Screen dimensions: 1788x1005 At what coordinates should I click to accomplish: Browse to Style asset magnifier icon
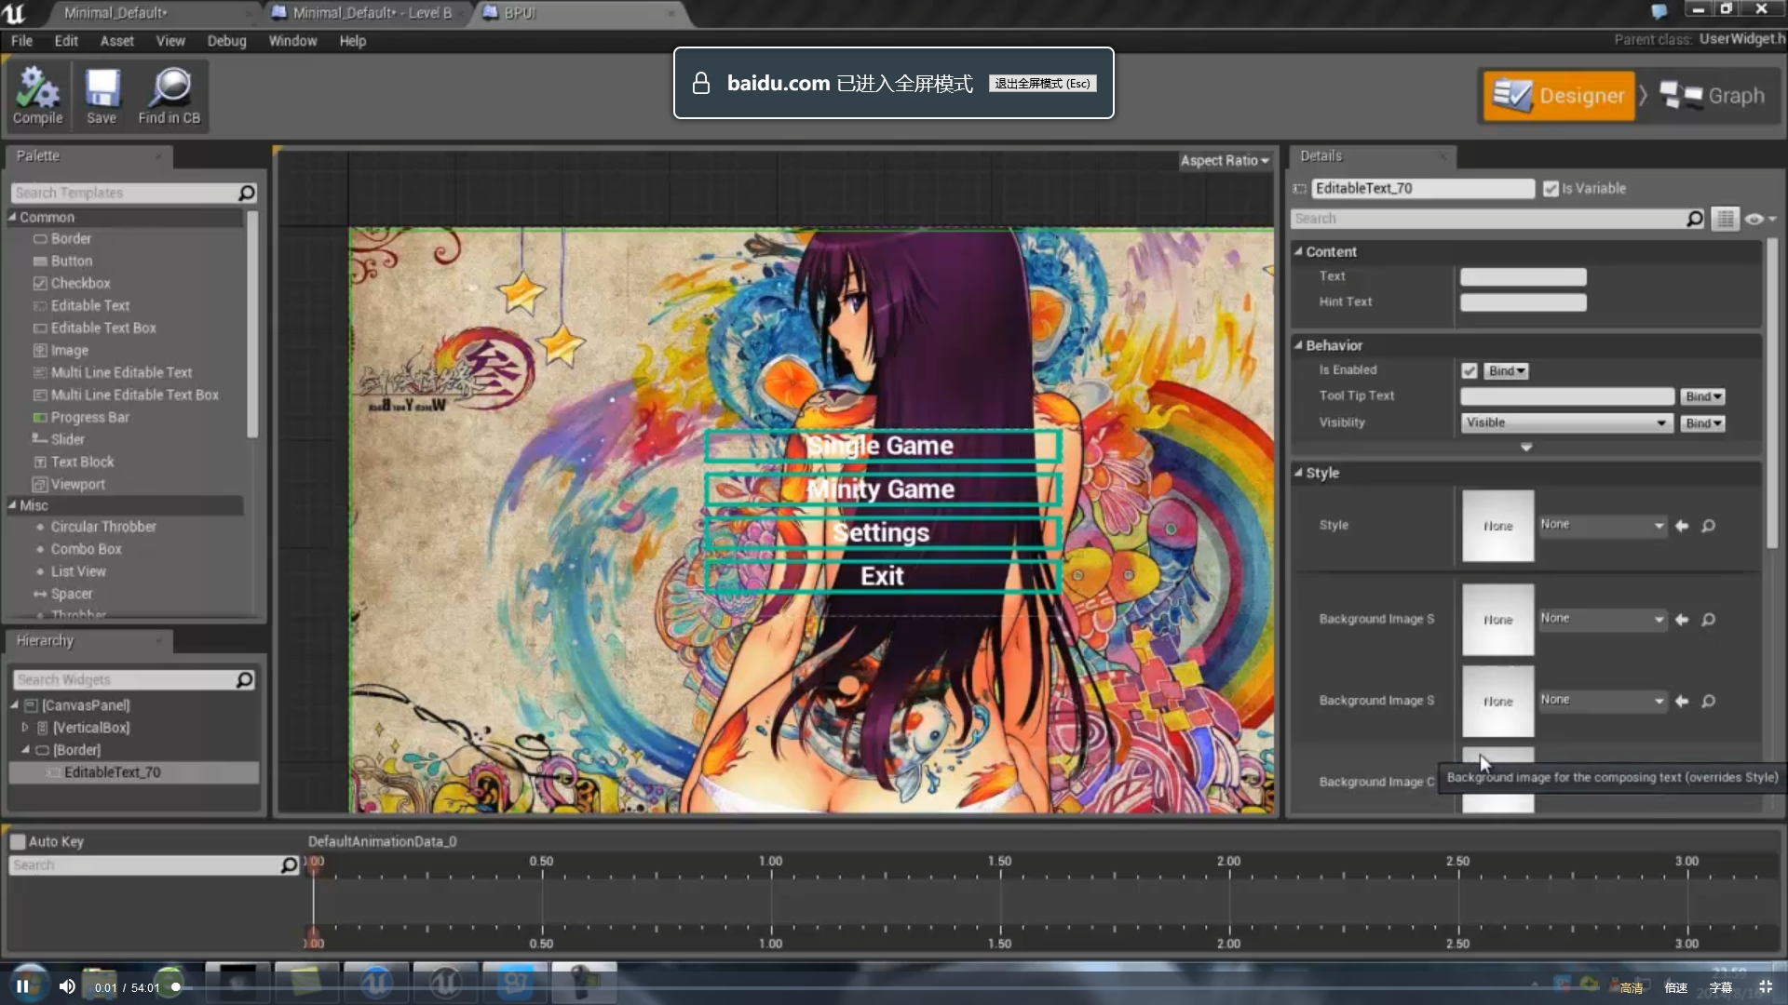pos(1709,527)
